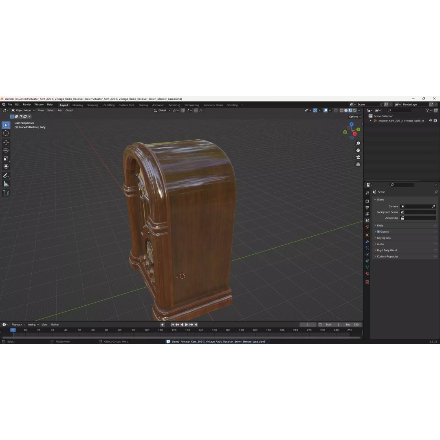
Task: Open the World properties tab
Action: (367, 227)
